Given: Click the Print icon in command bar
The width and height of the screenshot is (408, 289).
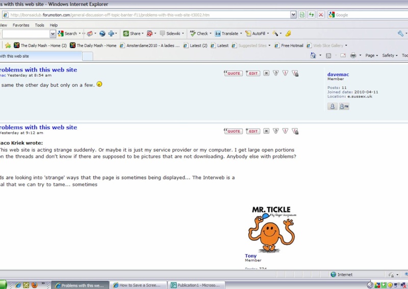Looking at the screenshot, I should tap(353, 56).
